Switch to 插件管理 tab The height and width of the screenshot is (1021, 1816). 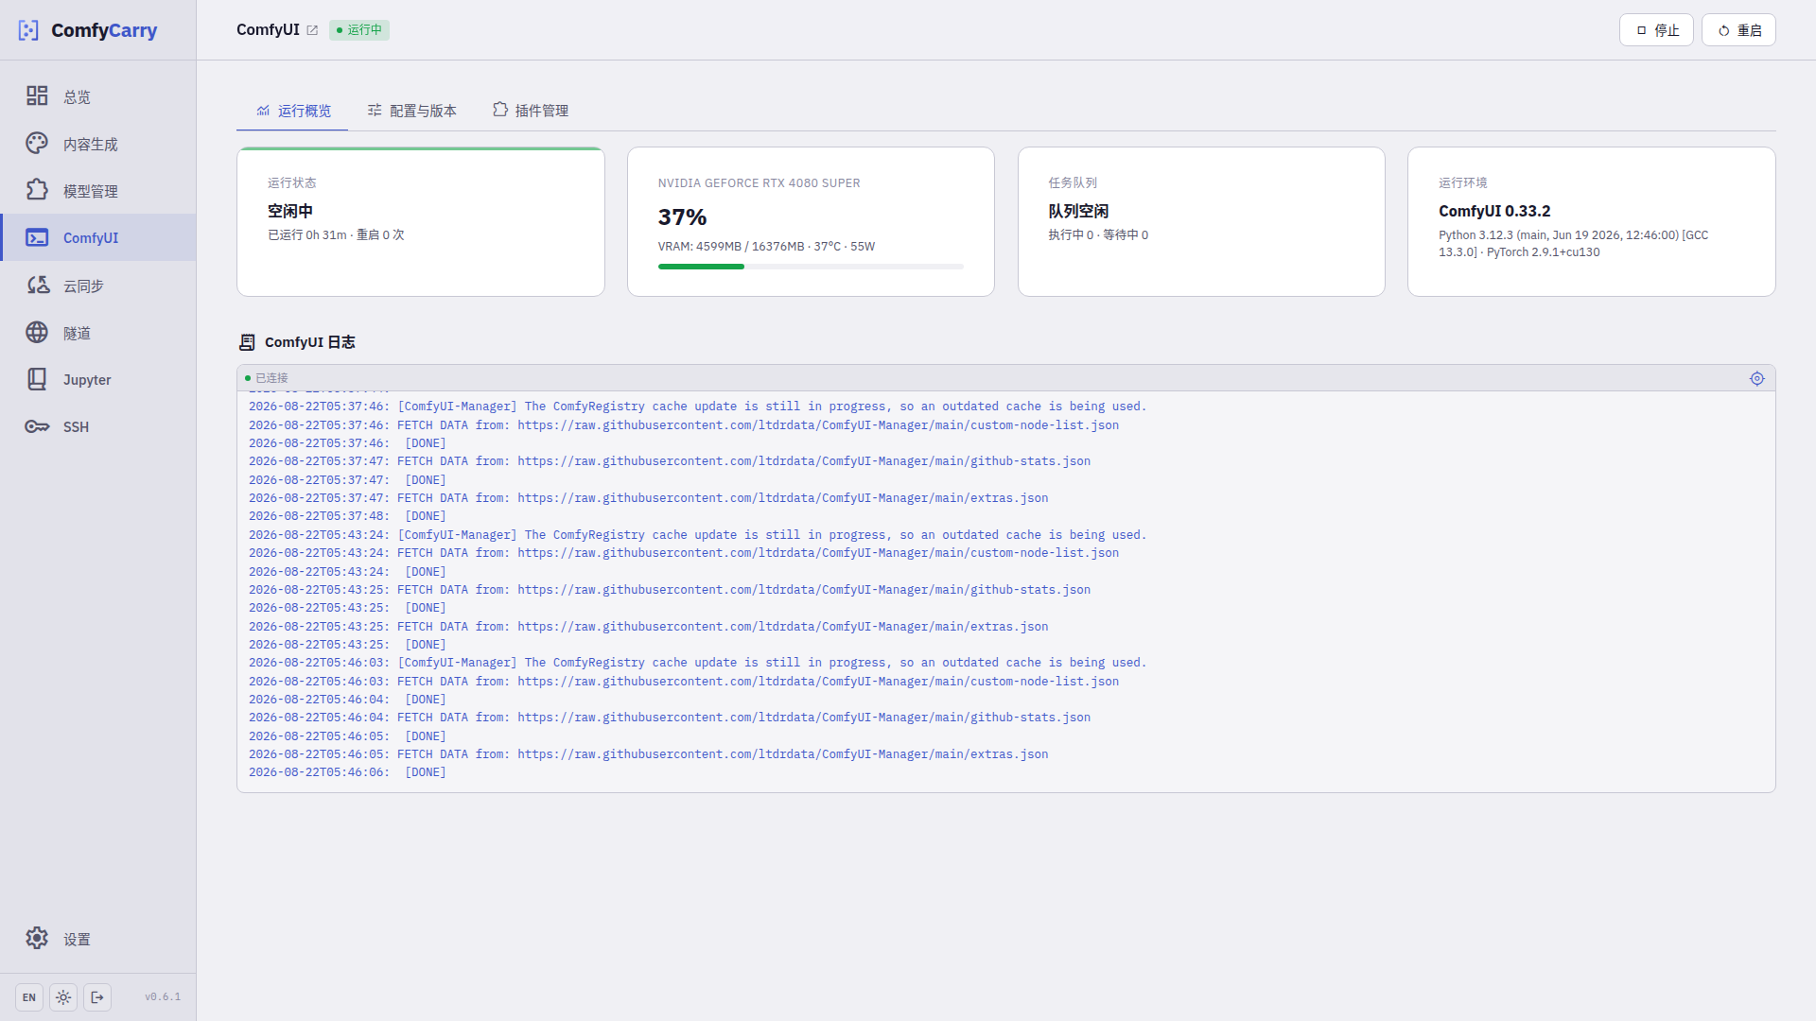pyautogui.click(x=531, y=111)
